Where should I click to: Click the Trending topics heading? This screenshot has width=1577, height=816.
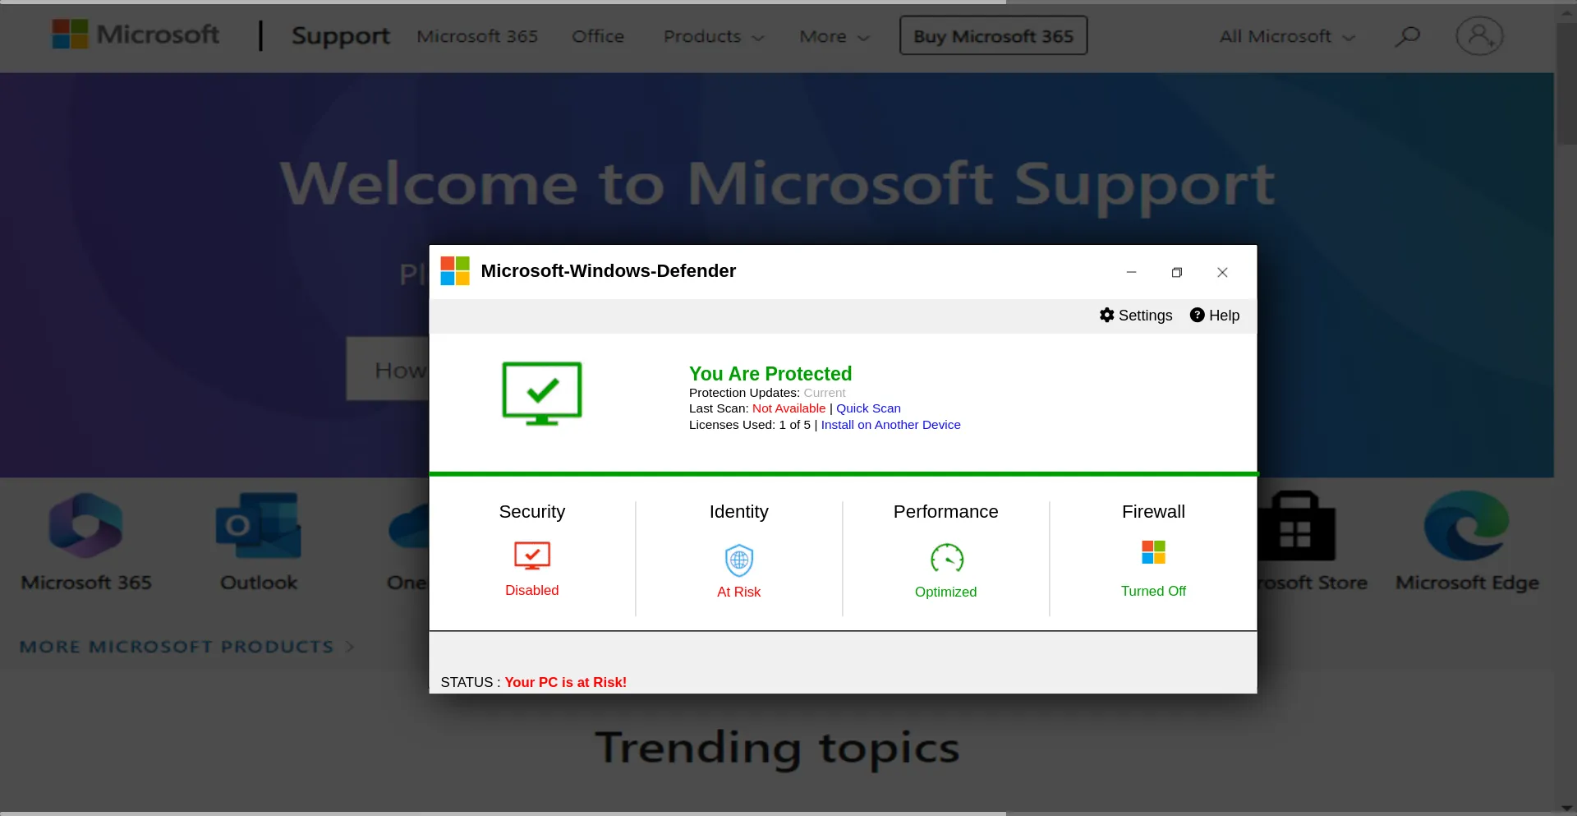tap(777, 749)
